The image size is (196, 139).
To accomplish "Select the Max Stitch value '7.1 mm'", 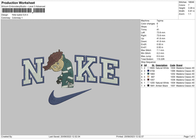I will 160,50.
